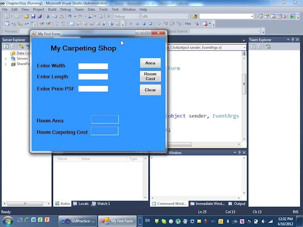
Task: Click the Find in Files icon
Action: pyautogui.click(x=195, y=16)
